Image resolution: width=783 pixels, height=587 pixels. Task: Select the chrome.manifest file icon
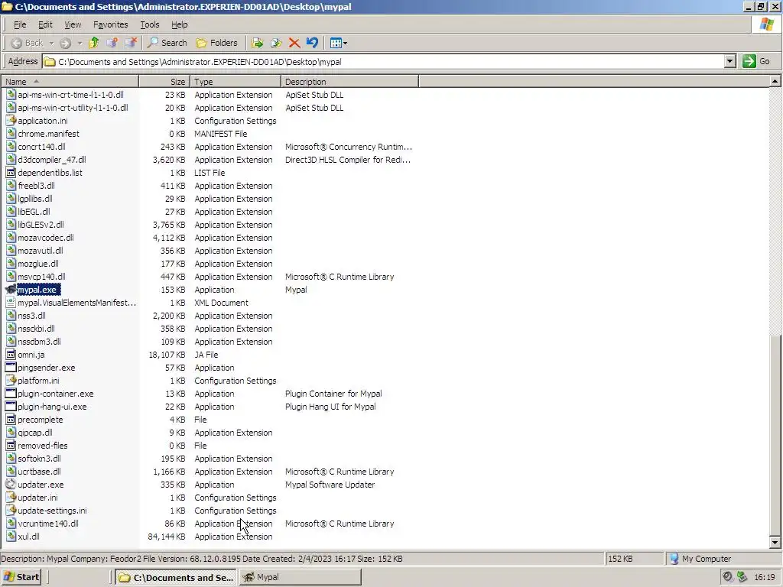pos(11,133)
